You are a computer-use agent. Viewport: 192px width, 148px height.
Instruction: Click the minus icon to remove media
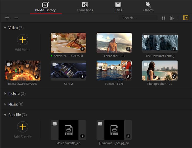16,18
